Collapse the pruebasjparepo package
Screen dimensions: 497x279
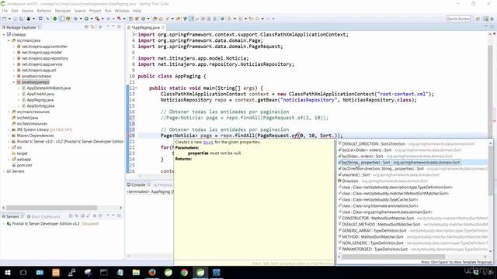[x=14, y=82]
